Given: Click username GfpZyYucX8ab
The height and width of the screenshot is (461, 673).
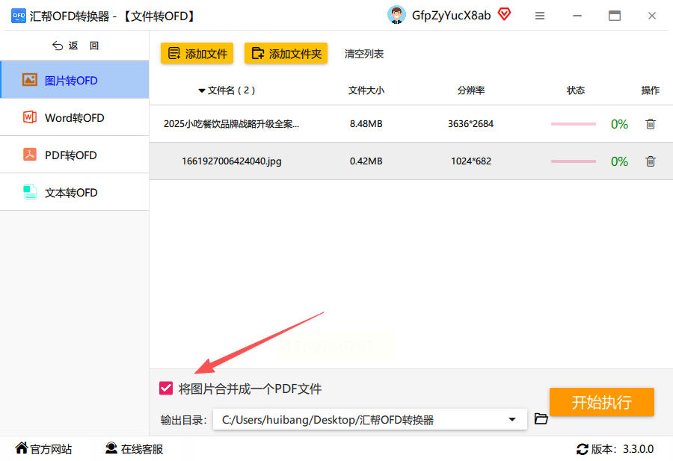Looking at the screenshot, I should click(451, 16).
